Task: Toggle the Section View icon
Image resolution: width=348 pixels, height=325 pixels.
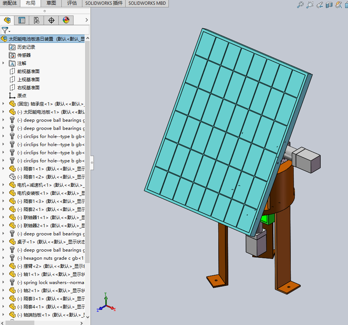Action: coord(329,5)
